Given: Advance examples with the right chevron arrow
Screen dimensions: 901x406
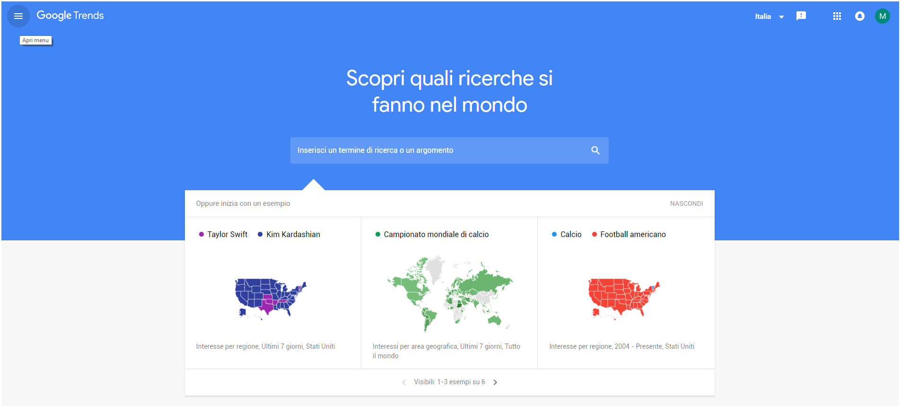Looking at the screenshot, I should 495,382.
